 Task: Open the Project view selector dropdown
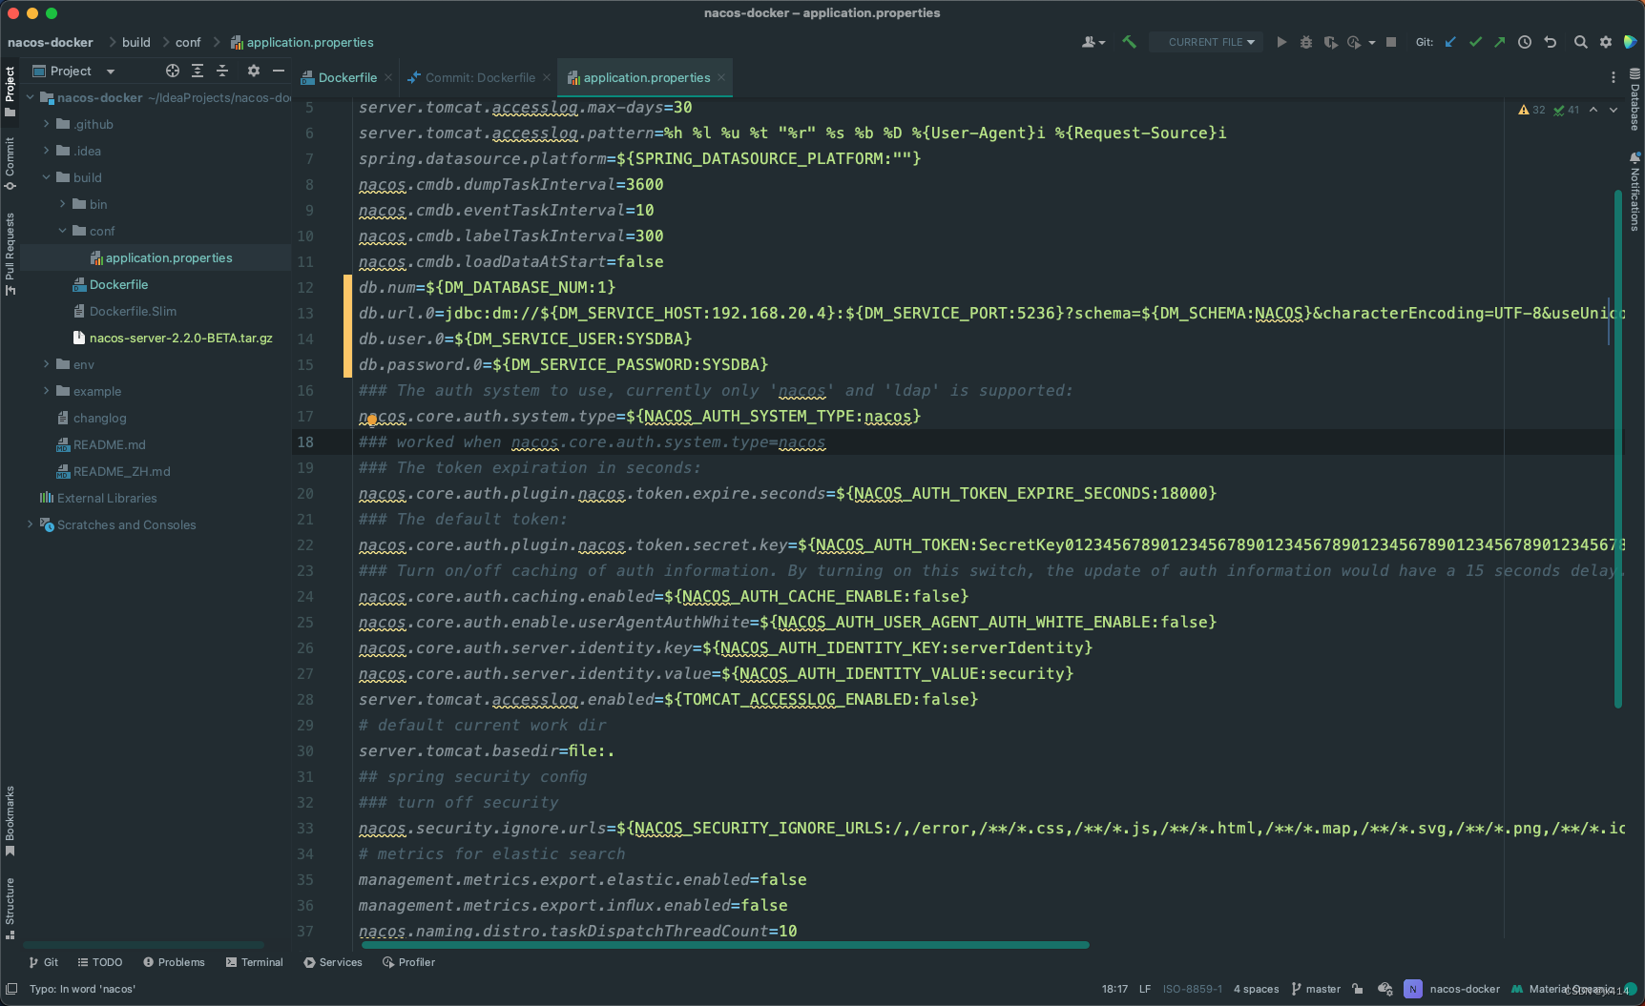(73, 71)
